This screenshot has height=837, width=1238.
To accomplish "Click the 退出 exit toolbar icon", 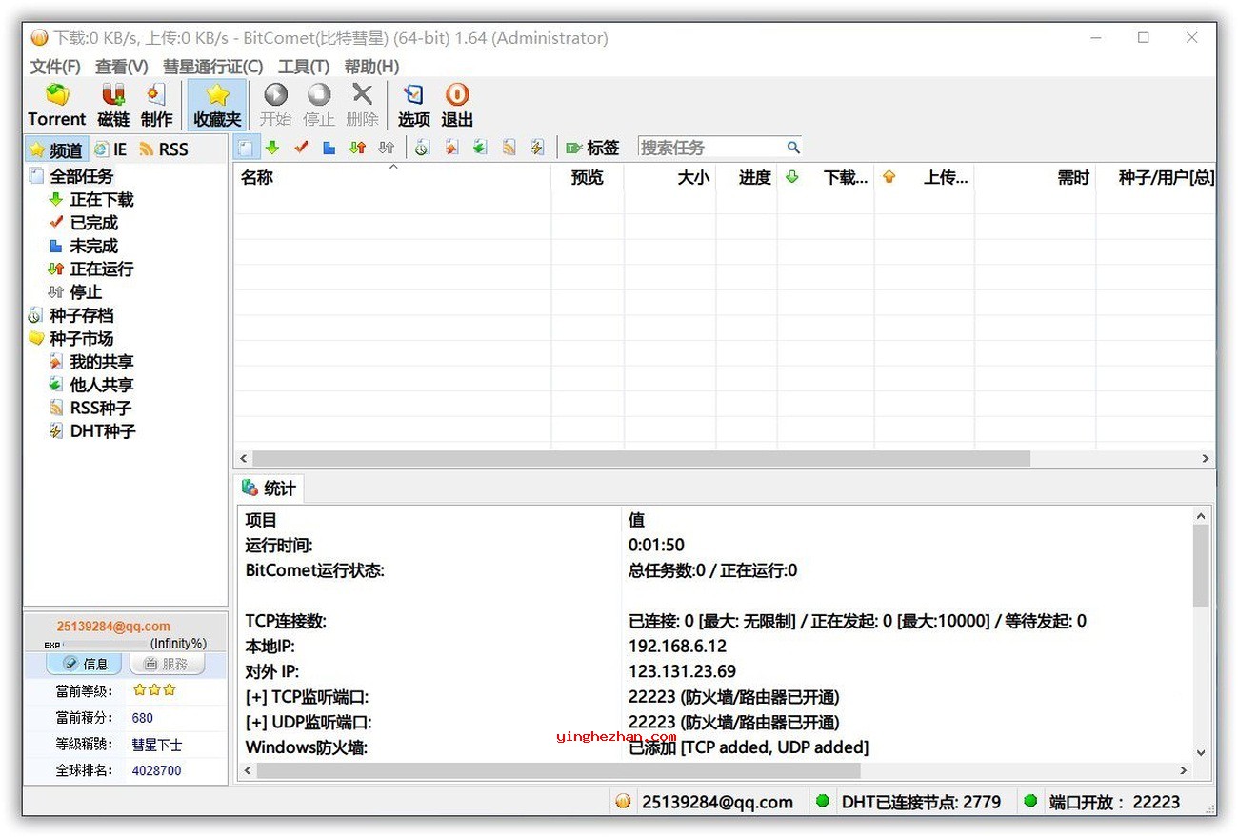I will tap(458, 105).
